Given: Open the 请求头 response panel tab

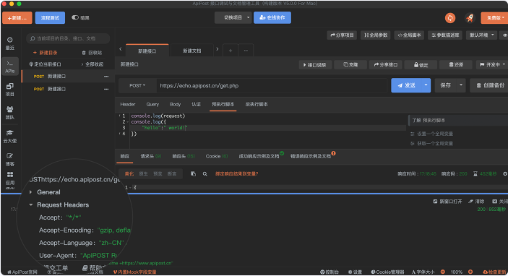Looking at the screenshot, I should (x=150, y=157).
